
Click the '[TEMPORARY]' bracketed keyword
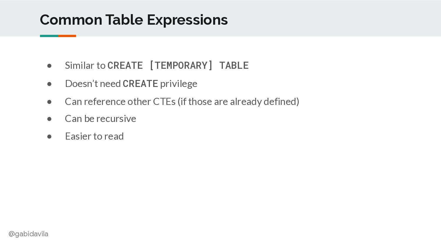(181, 65)
